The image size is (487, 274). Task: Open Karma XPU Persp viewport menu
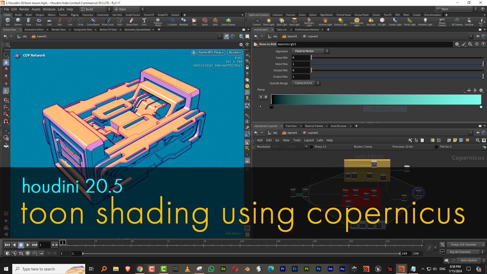211,52
